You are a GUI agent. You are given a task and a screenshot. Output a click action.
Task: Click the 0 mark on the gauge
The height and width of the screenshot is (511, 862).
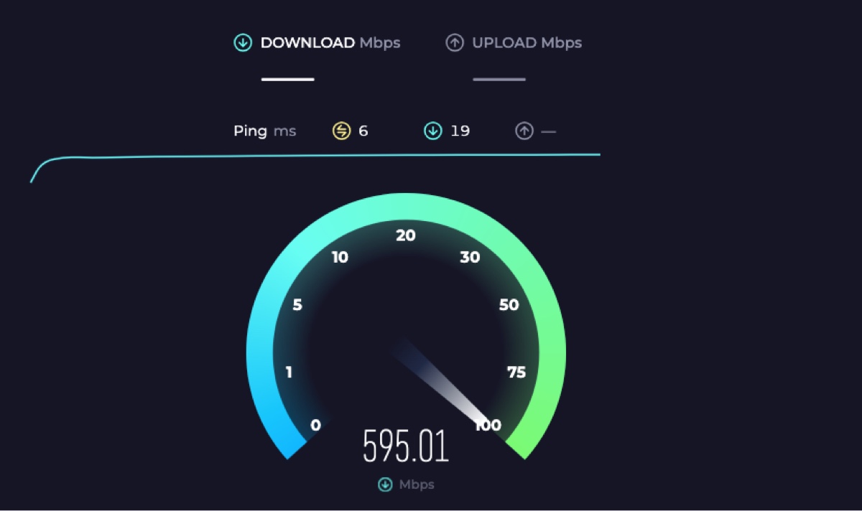click(x=315, y=426)
